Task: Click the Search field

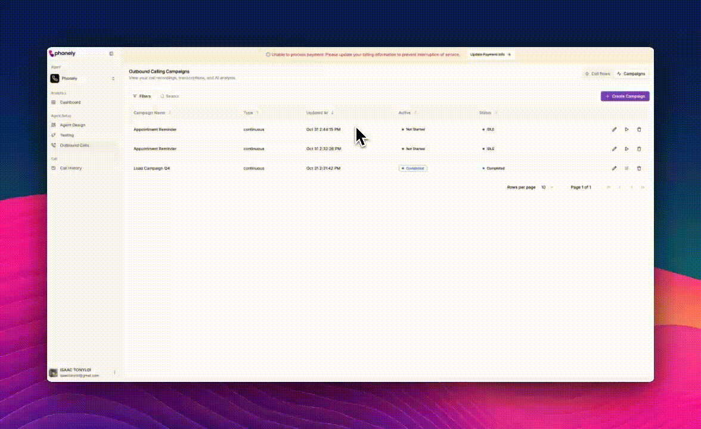Action: (170, 96)
